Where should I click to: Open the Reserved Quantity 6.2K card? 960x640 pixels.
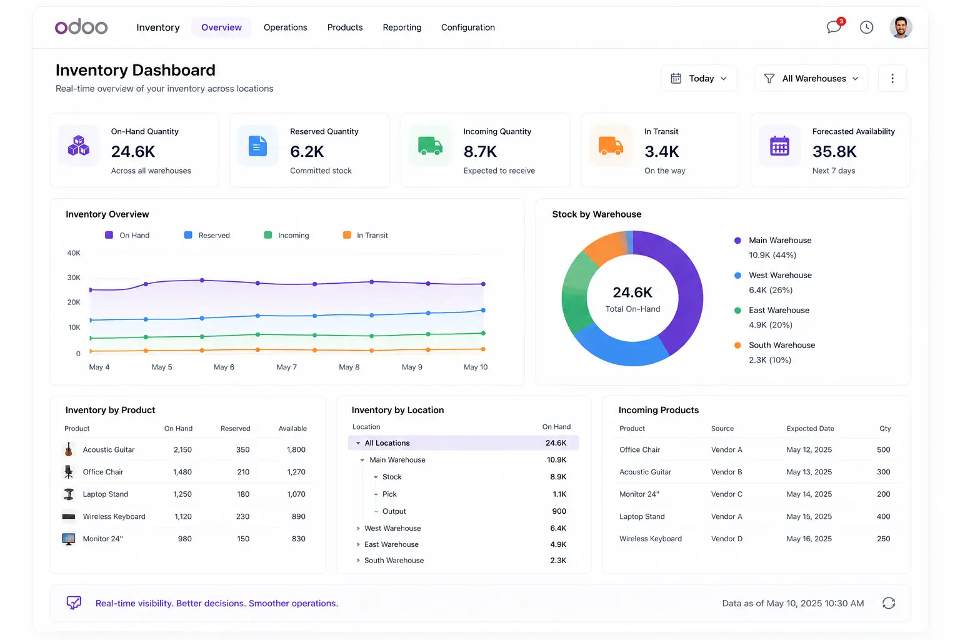[310, 150]
